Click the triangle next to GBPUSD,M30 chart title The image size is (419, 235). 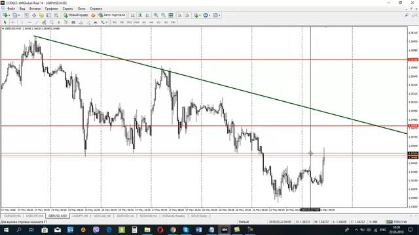3,29
